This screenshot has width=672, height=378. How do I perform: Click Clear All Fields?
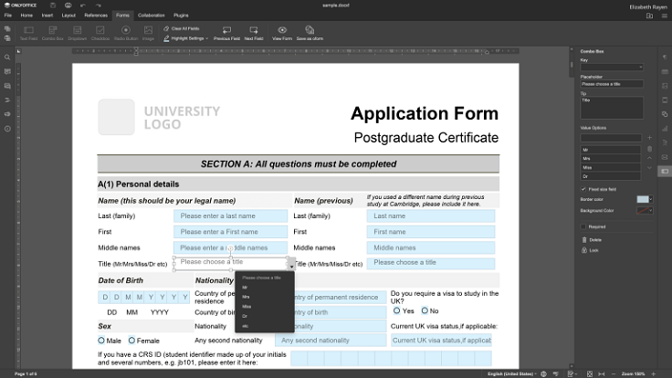click(185, 28)
